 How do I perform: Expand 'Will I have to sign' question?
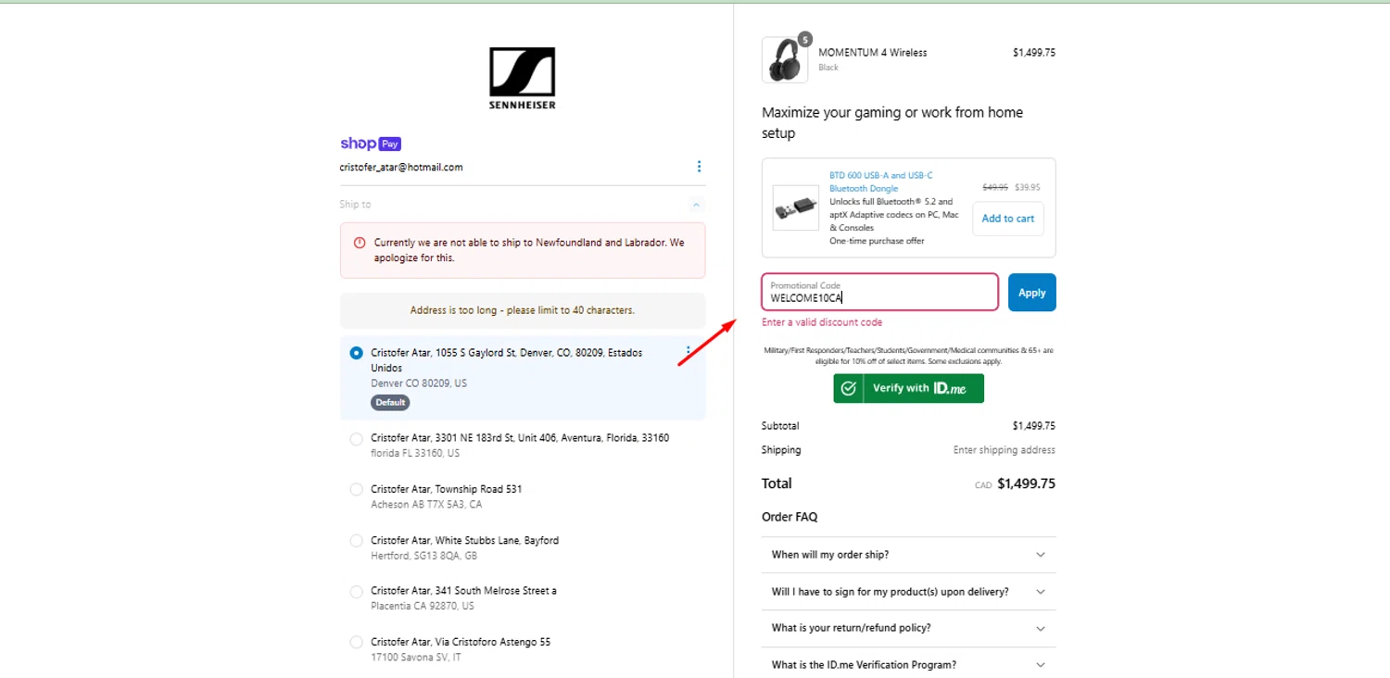point(908,591)
